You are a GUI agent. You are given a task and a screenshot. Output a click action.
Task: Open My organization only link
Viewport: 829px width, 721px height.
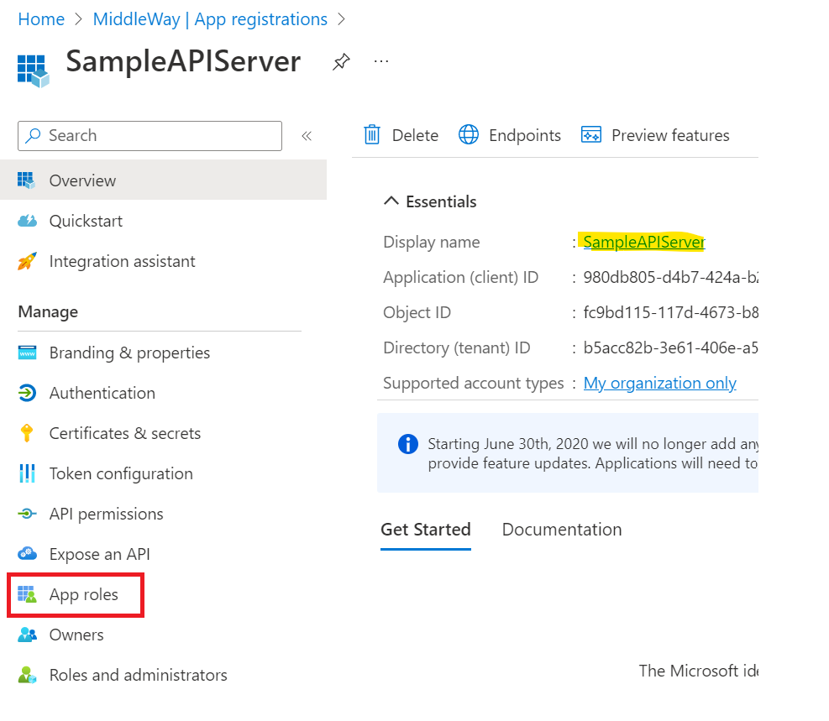(x=659, y=384)
